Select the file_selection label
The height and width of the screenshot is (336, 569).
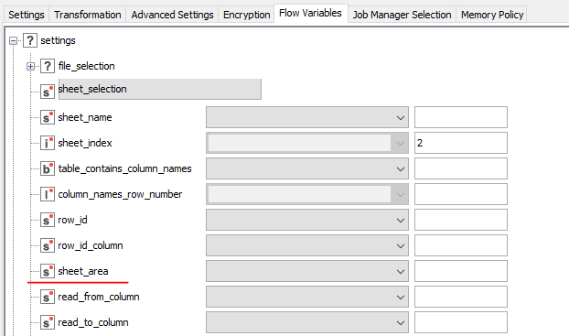point(86,66)
